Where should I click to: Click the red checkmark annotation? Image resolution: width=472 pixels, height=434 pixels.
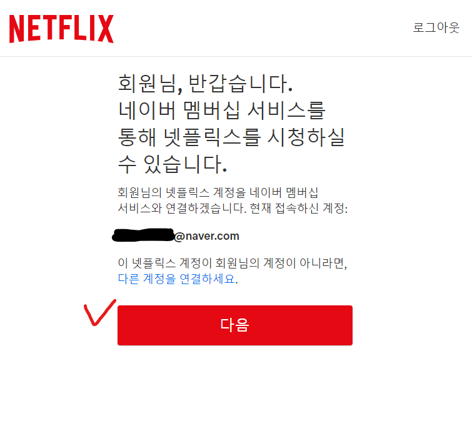pyautogui.click(x=99, y=312)
